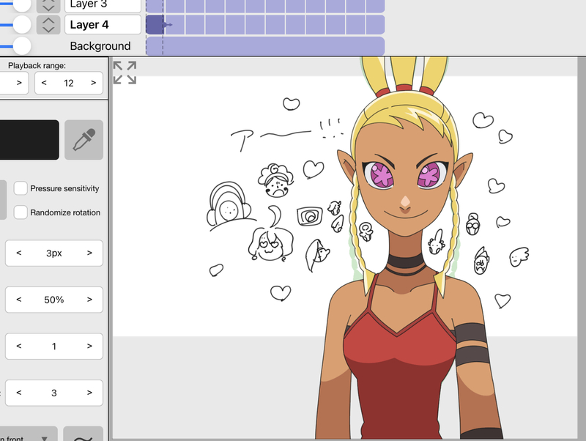
Task: Select the Layer 3 name field
Action: click(x=103, y=5)
